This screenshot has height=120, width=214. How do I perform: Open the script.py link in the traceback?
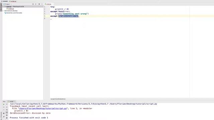[x=43, y=108]
